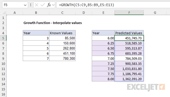This screenshot has height=97, width=170.
Task: Click the 'Year' header in column E
Action: click(103, 33)
